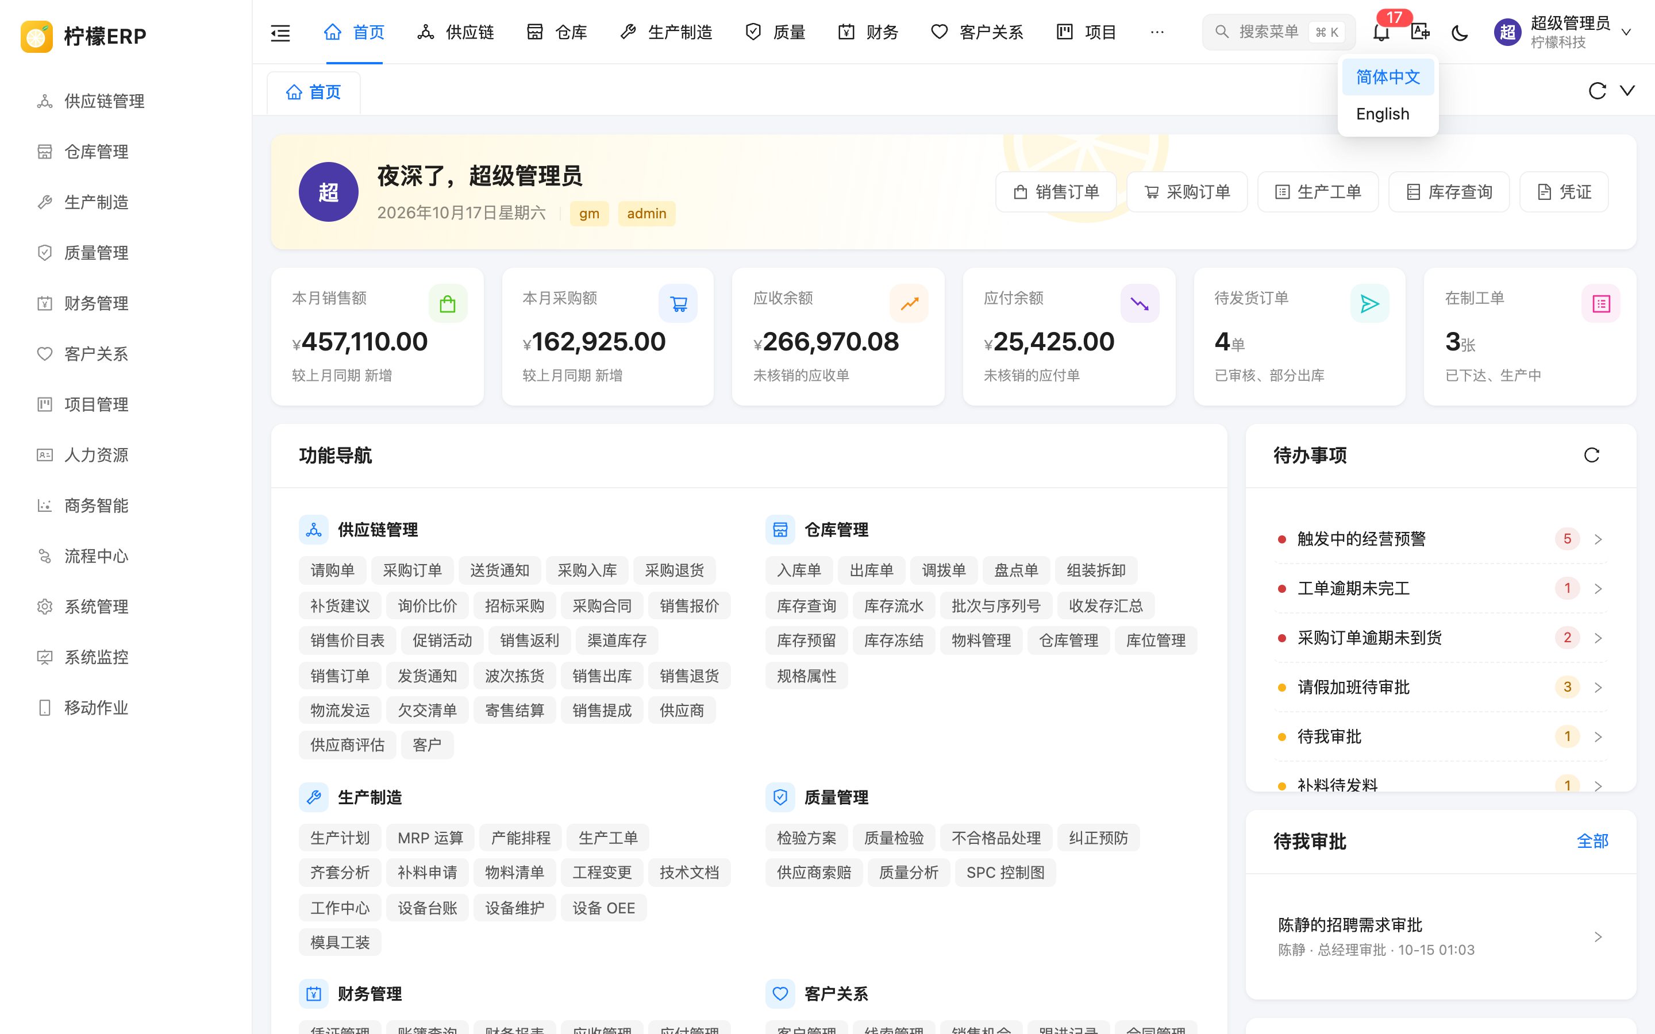
Task: Click the 应收余额 rising trend icon
Action: (x=909, y=304)
